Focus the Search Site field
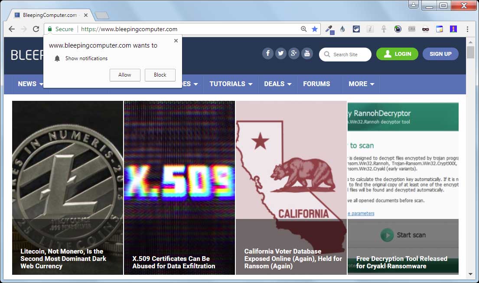479x283 pixels. 345,55
